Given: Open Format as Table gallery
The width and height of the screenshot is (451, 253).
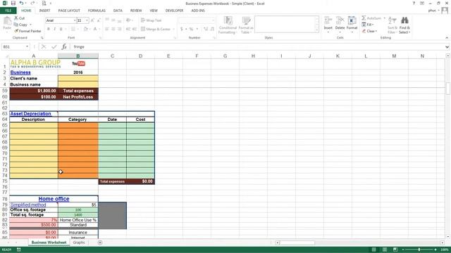Looking at the screenshot, I should (x=246, y=25).
